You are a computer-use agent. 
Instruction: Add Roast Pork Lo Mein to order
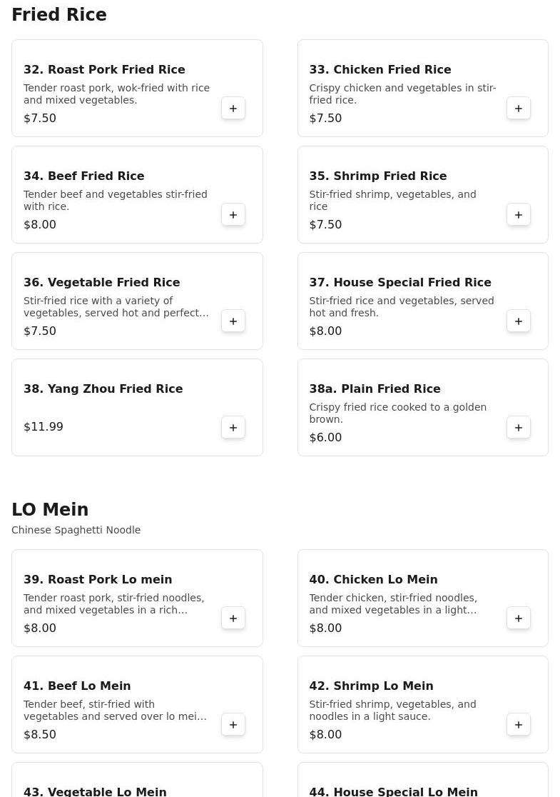coord(233,618)
